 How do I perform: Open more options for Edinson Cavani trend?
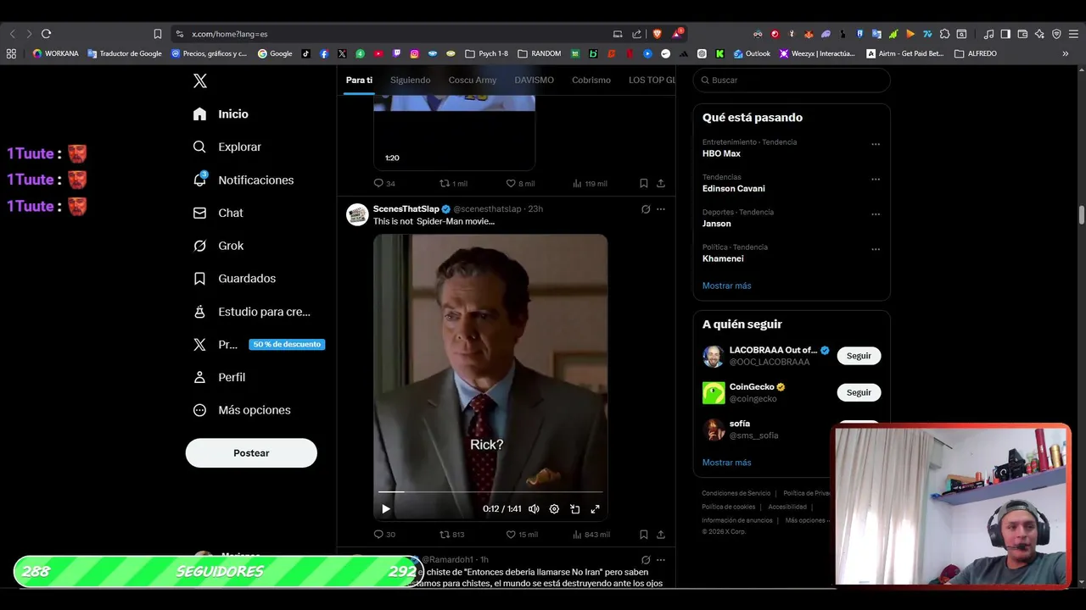[x=876, y=179]
